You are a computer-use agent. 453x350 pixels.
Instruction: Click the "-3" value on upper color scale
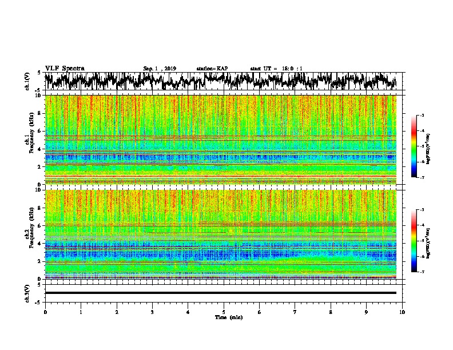(x=422, y=116)
